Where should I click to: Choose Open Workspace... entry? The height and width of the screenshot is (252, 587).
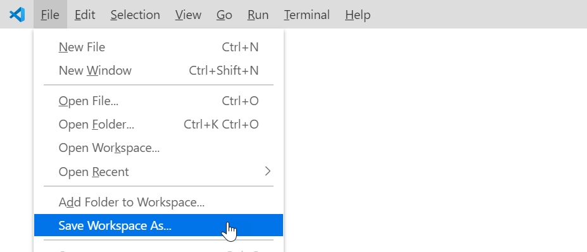[159, 148]
